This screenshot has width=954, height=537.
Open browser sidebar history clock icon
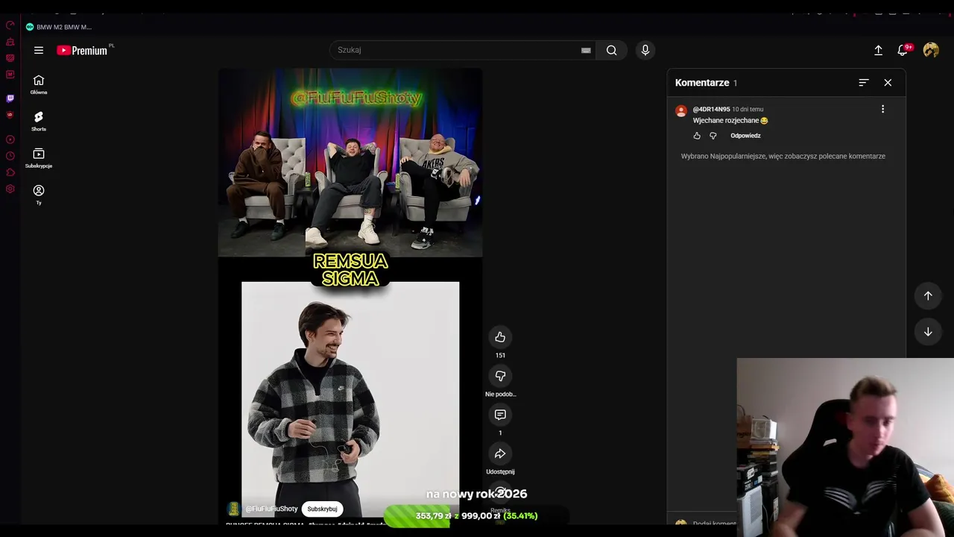pos(10,156)
